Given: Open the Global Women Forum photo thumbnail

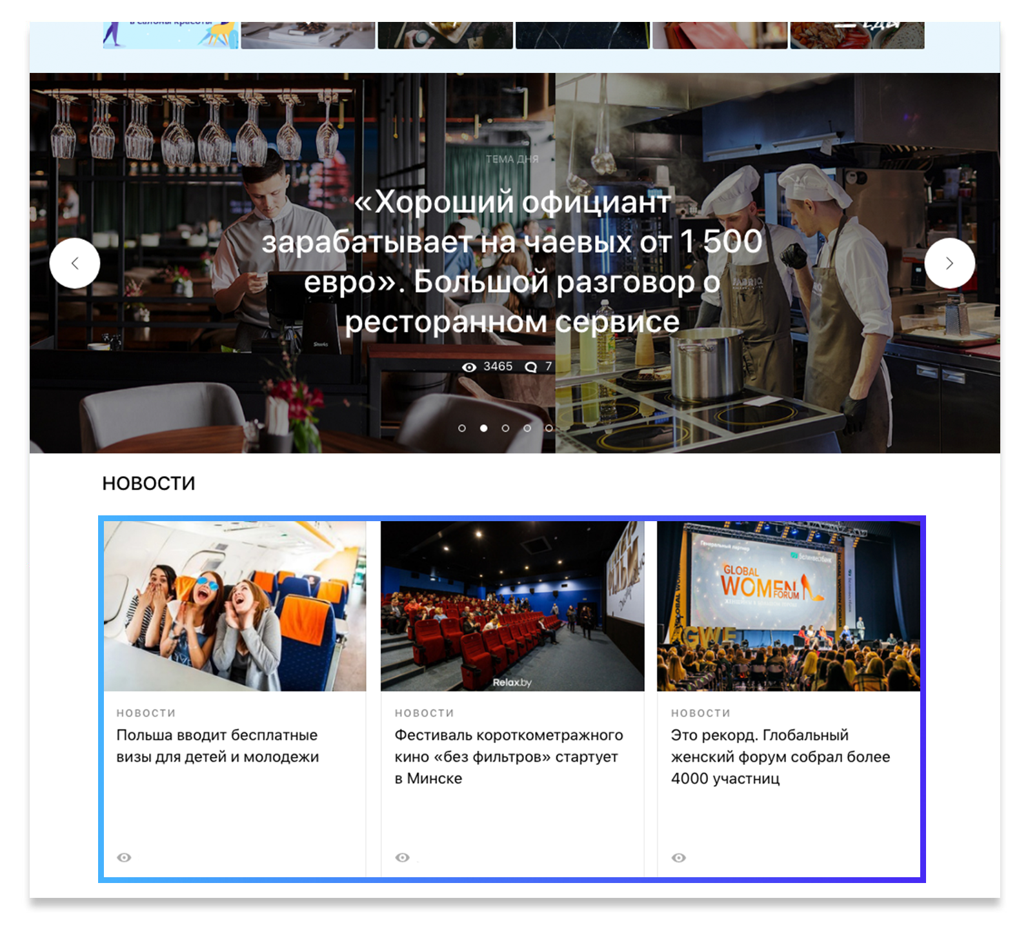Looking at the screenshot, I should 789,606.
